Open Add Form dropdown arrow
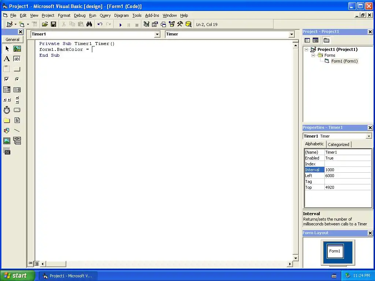 pos(28,25)
